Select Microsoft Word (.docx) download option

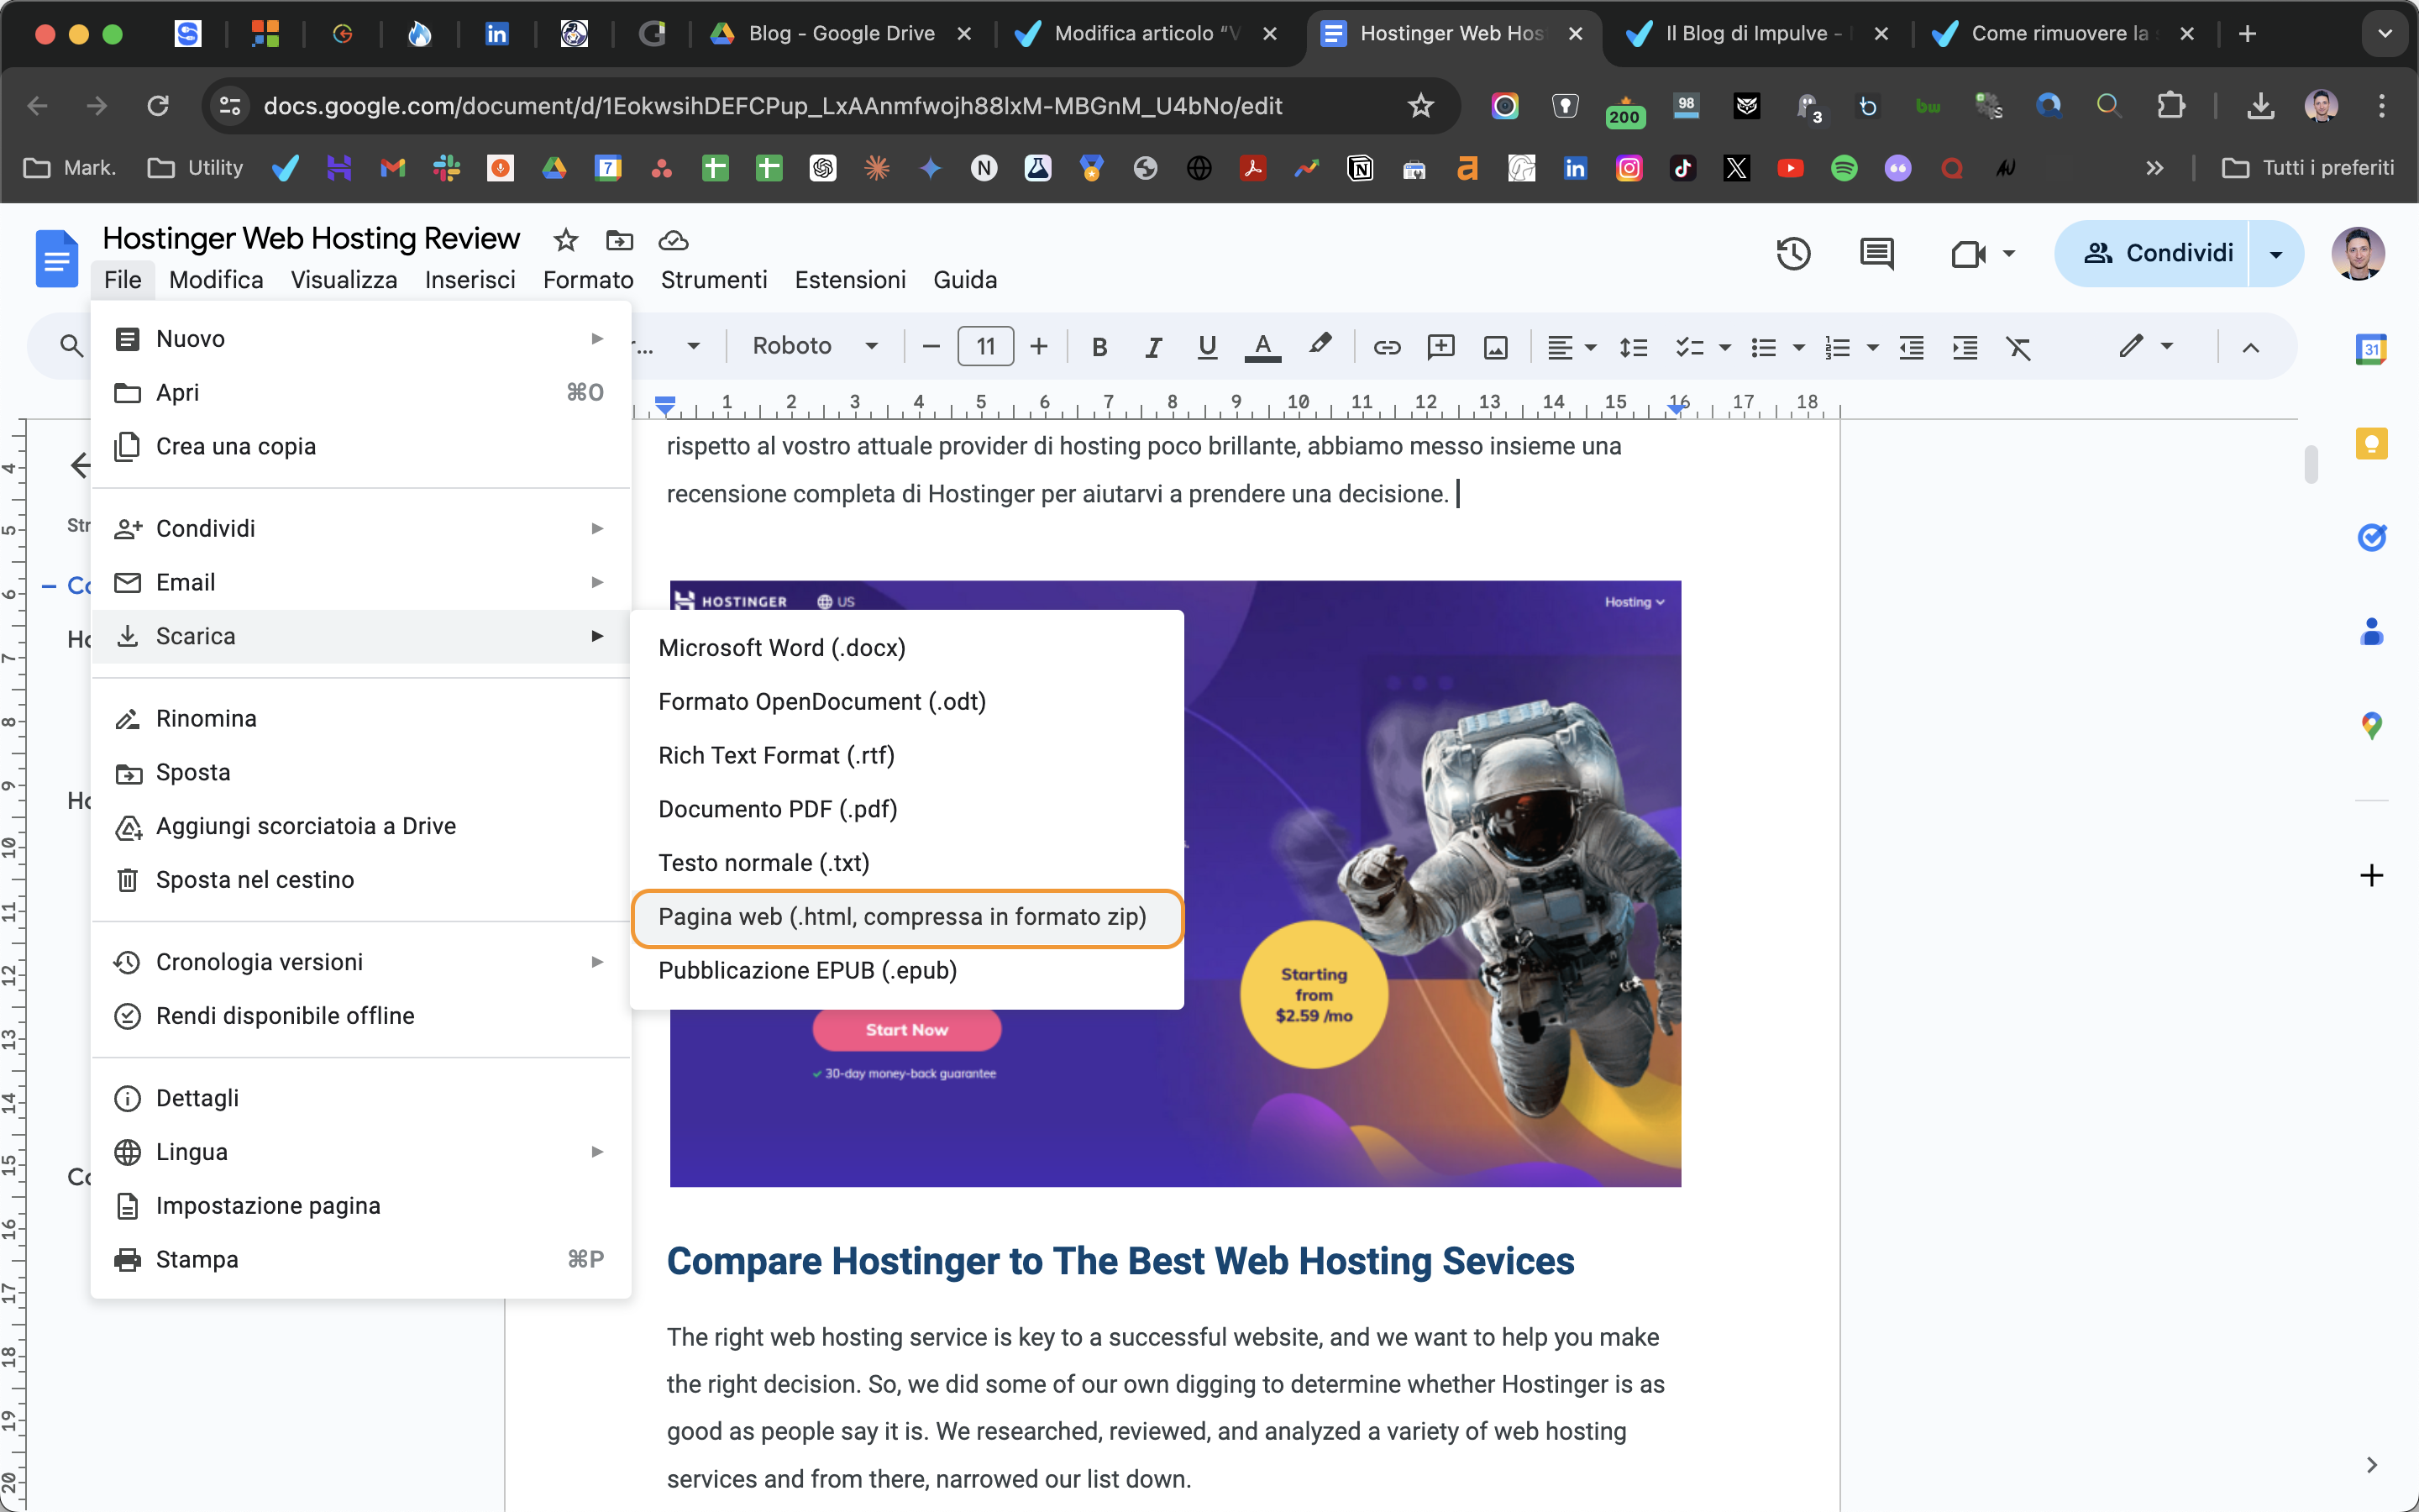906,648
